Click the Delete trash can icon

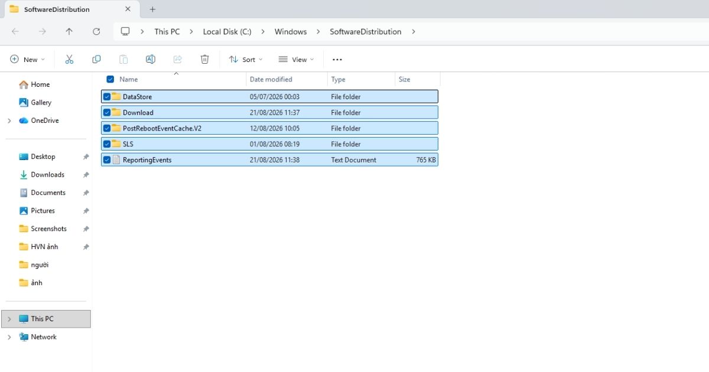click(204, 59)
